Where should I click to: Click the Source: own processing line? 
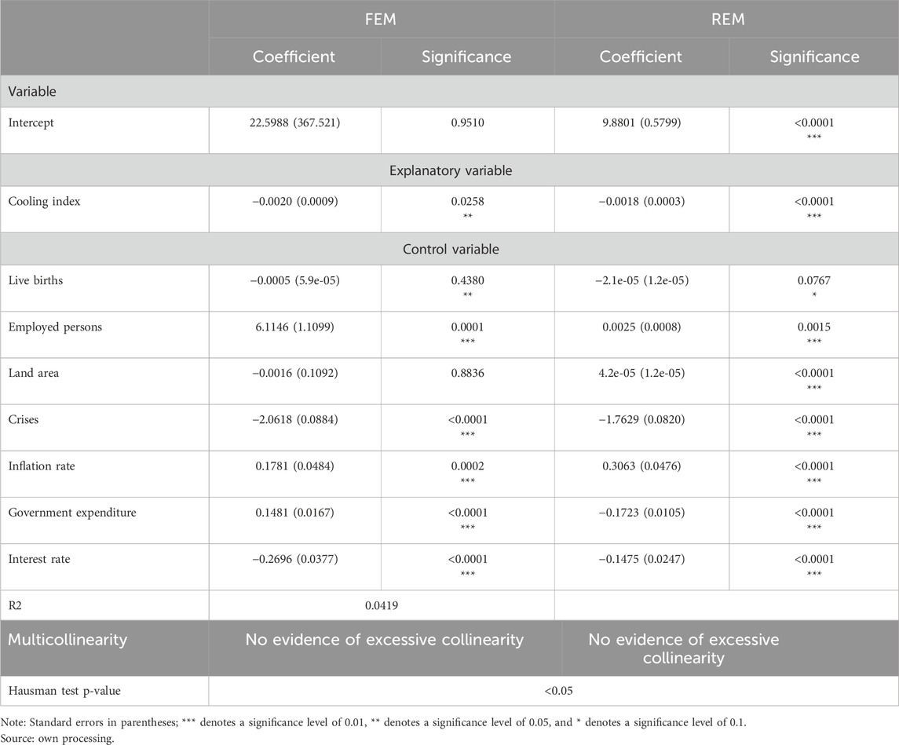57,738
